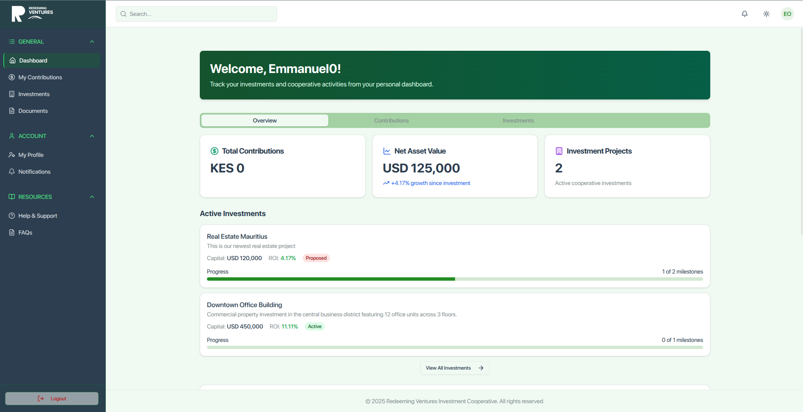
Task: Select the My Contributions dollar icon
Action: coord(12,77)
